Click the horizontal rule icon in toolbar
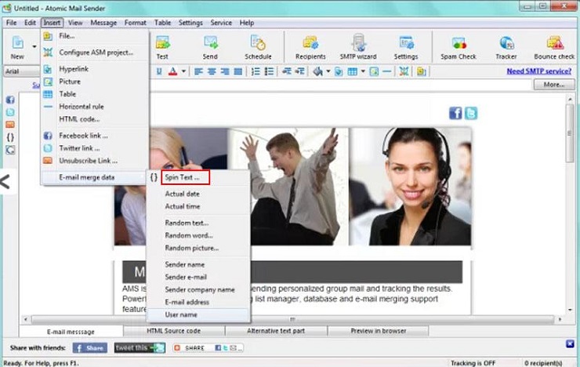The width and height of the screenshot is (580, 367). pos(387,71)
